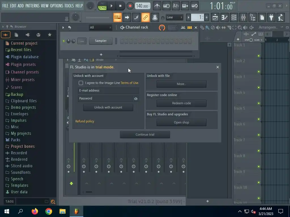This screenshot has height=217, width=290.
Task: Click Channel rack swing knob
Action: coord(162,28)
